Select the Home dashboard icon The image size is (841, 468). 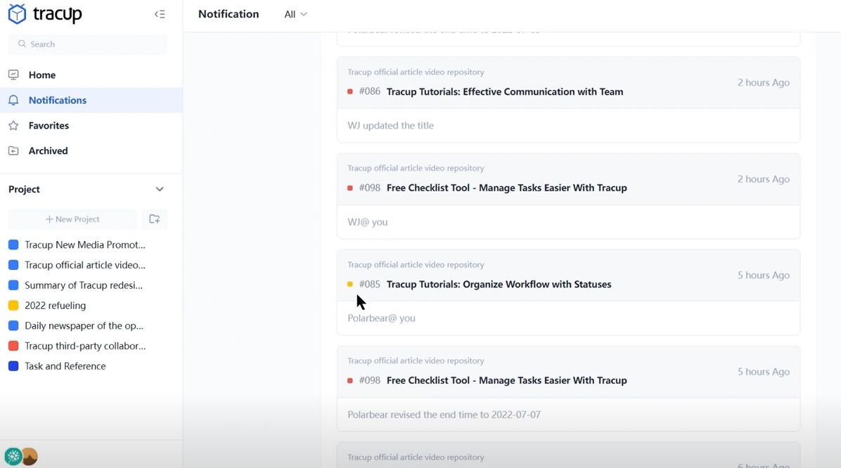pos(15,74)
